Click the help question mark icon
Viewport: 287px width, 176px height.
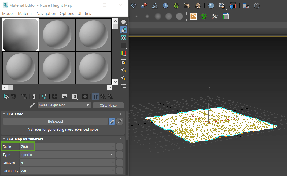[256, 6]
